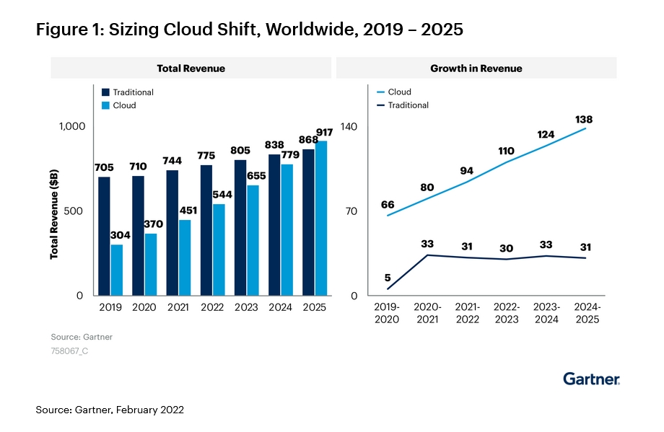Click the 2021 Cloud bar labeled 451

185,257
